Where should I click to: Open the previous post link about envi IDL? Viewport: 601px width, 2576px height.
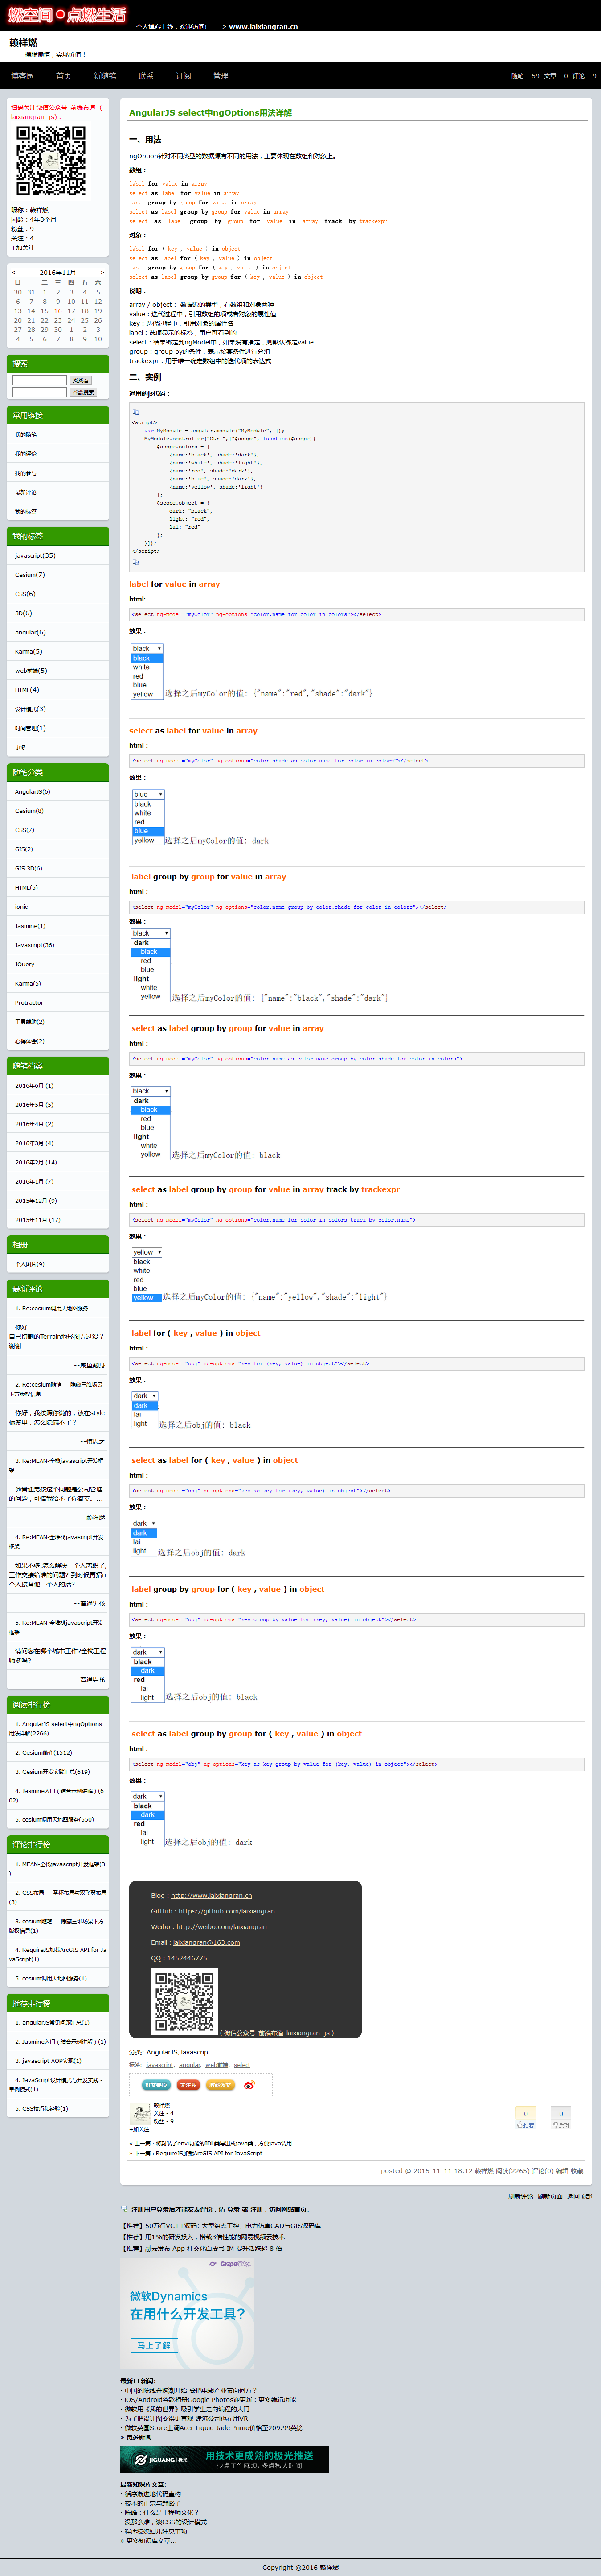224,2144
